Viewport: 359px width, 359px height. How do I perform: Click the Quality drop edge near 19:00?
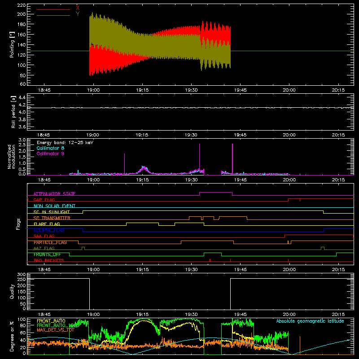(89, 294)
